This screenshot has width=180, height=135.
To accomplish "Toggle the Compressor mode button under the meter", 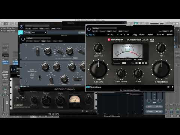I will [124, 63].
